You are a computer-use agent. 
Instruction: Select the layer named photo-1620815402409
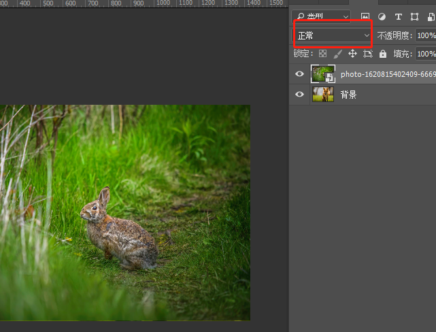click(388, 74)
